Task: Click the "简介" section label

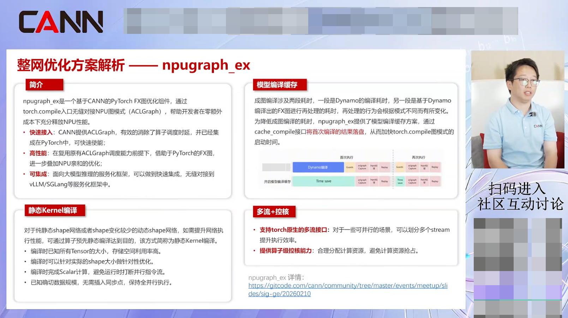Action: [x=44, y=85]
